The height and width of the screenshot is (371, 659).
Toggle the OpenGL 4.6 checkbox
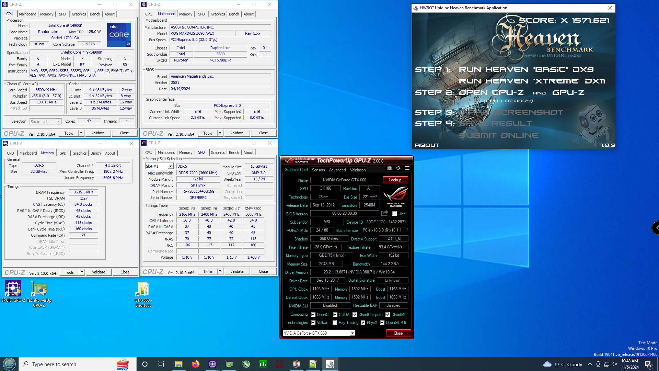tap(382, 322)
